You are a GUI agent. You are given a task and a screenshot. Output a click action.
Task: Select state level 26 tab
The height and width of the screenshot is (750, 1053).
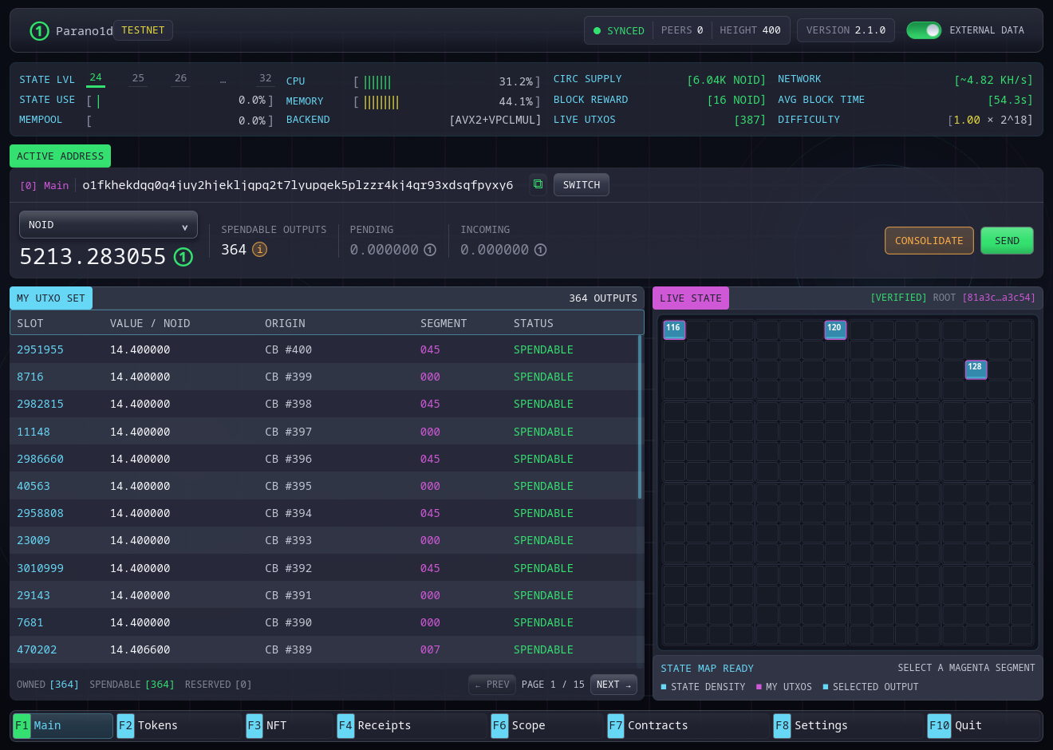[181, 78]
